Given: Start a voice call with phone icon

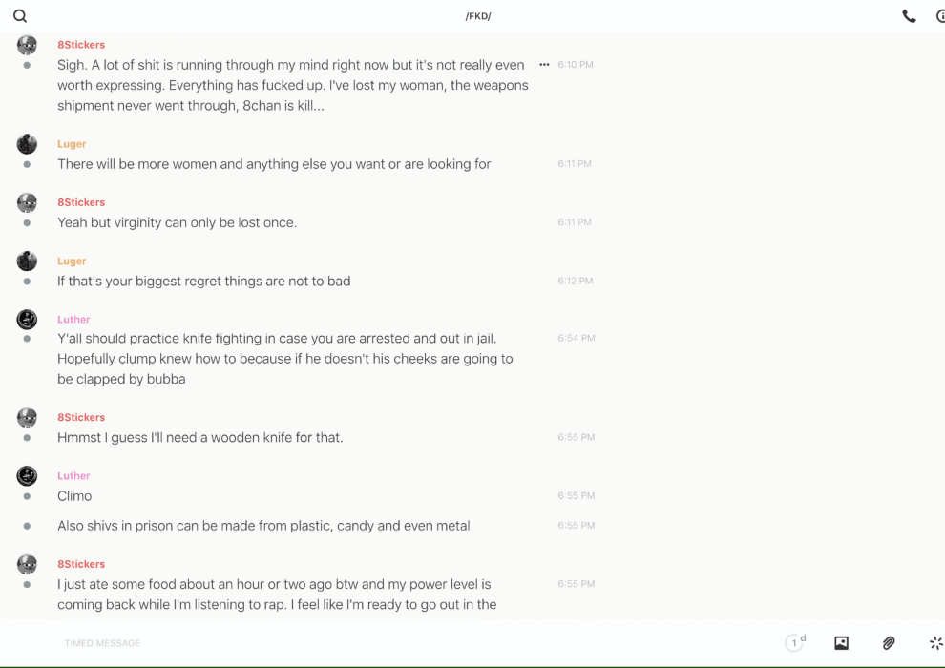Looking at the screenshot, I should (909, 16).
